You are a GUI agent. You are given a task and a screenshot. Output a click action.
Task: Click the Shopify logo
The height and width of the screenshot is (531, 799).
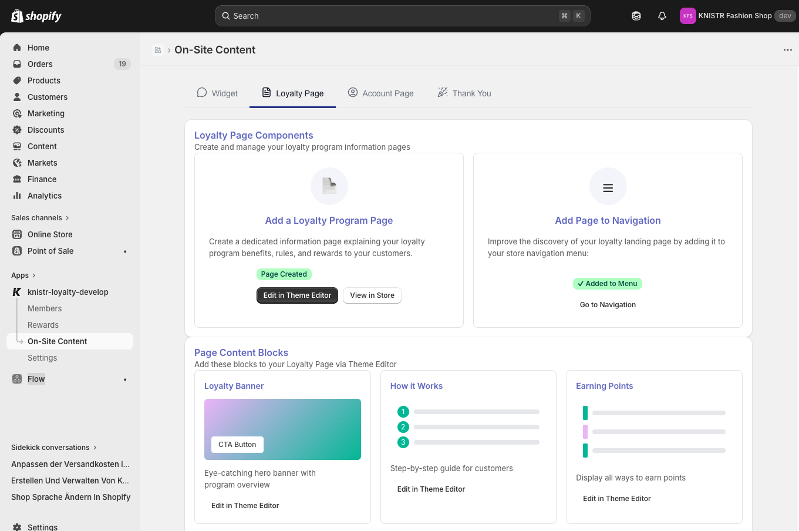click(36, 16)
